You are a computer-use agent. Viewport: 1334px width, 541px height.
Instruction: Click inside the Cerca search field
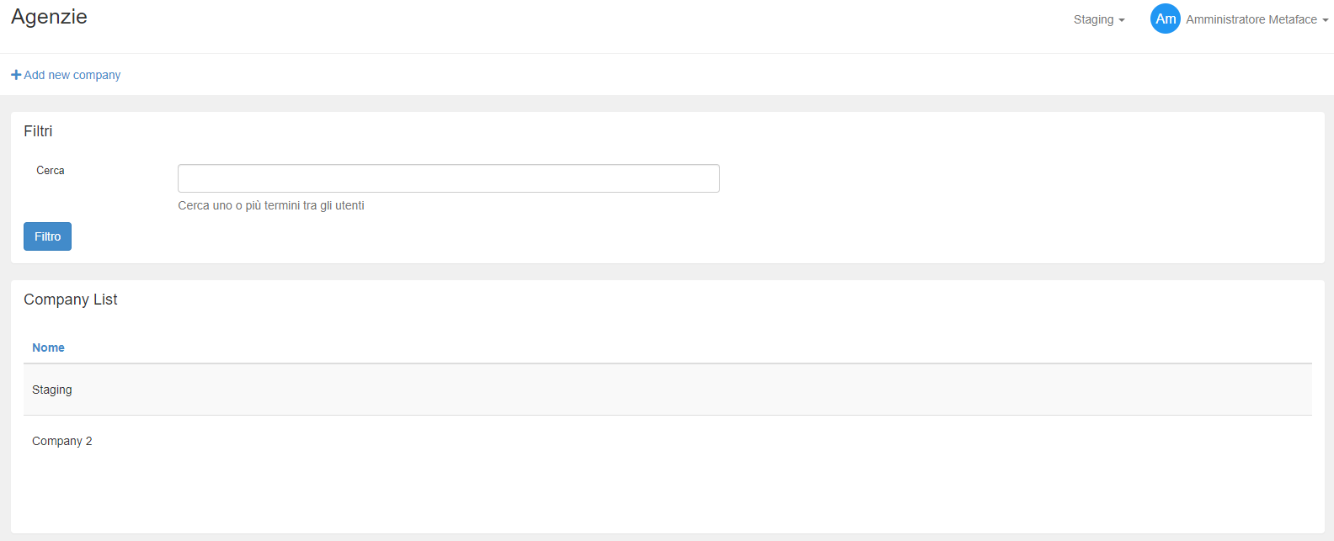(448, 178)
